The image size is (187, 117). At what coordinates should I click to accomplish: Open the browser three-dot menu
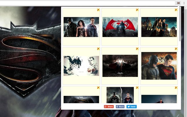tap(184, 3)
